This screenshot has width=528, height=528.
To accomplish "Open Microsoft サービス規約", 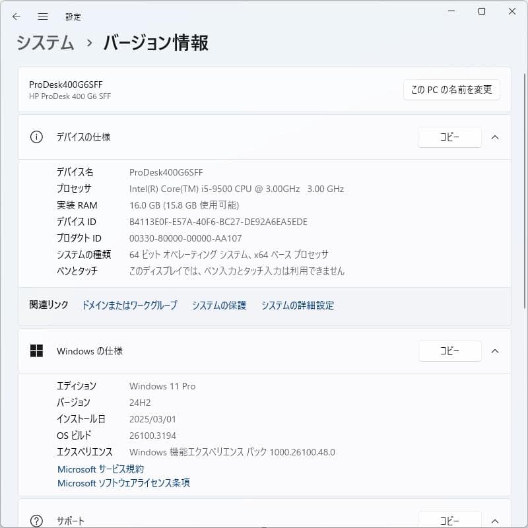I will 100,469.
